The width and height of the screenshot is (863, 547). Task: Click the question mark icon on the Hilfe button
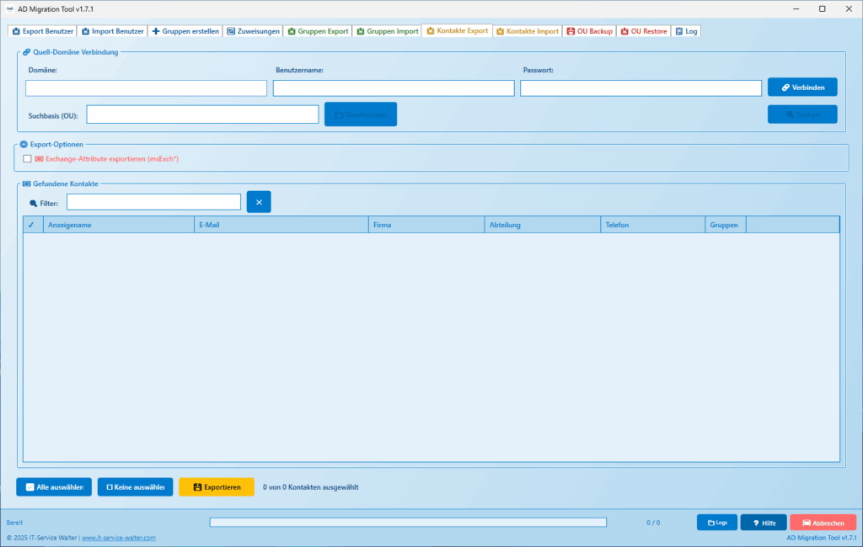click(756, 523)
